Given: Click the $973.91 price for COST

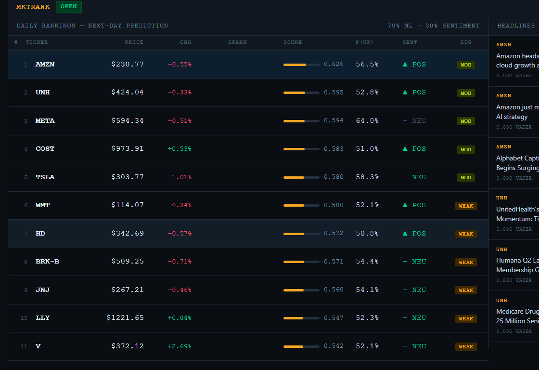Looking at the screenshot, I should click(128, 149).
